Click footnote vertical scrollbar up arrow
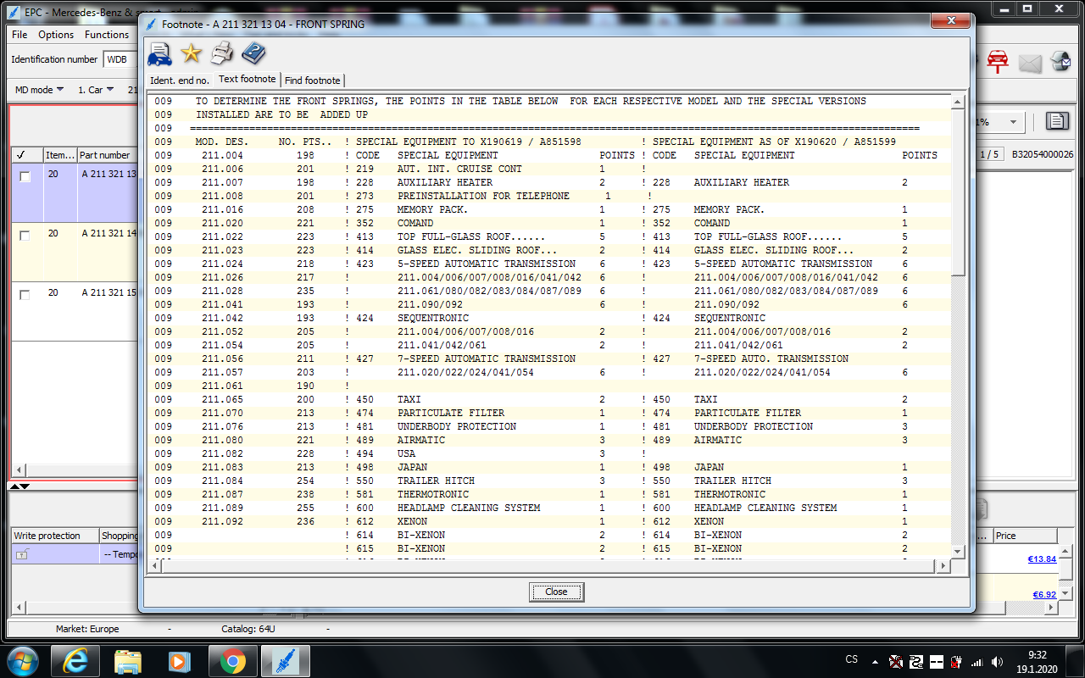Screen dimensions: 1085x678 tap(958, 102)
